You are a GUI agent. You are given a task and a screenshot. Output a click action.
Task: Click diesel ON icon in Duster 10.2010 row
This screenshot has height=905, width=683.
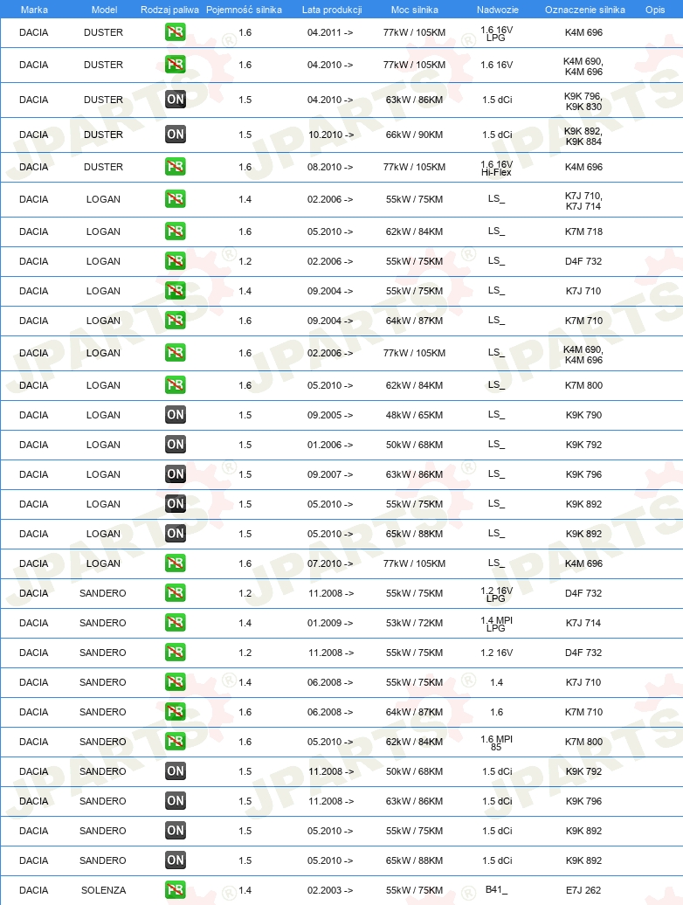pos(176,135)
